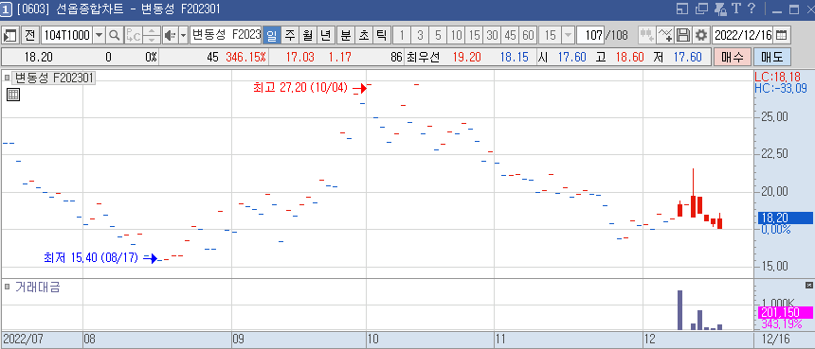Click the 최고 27.20 (10/04) annotation
815x349 pixels.
click(x=299, y=88)
